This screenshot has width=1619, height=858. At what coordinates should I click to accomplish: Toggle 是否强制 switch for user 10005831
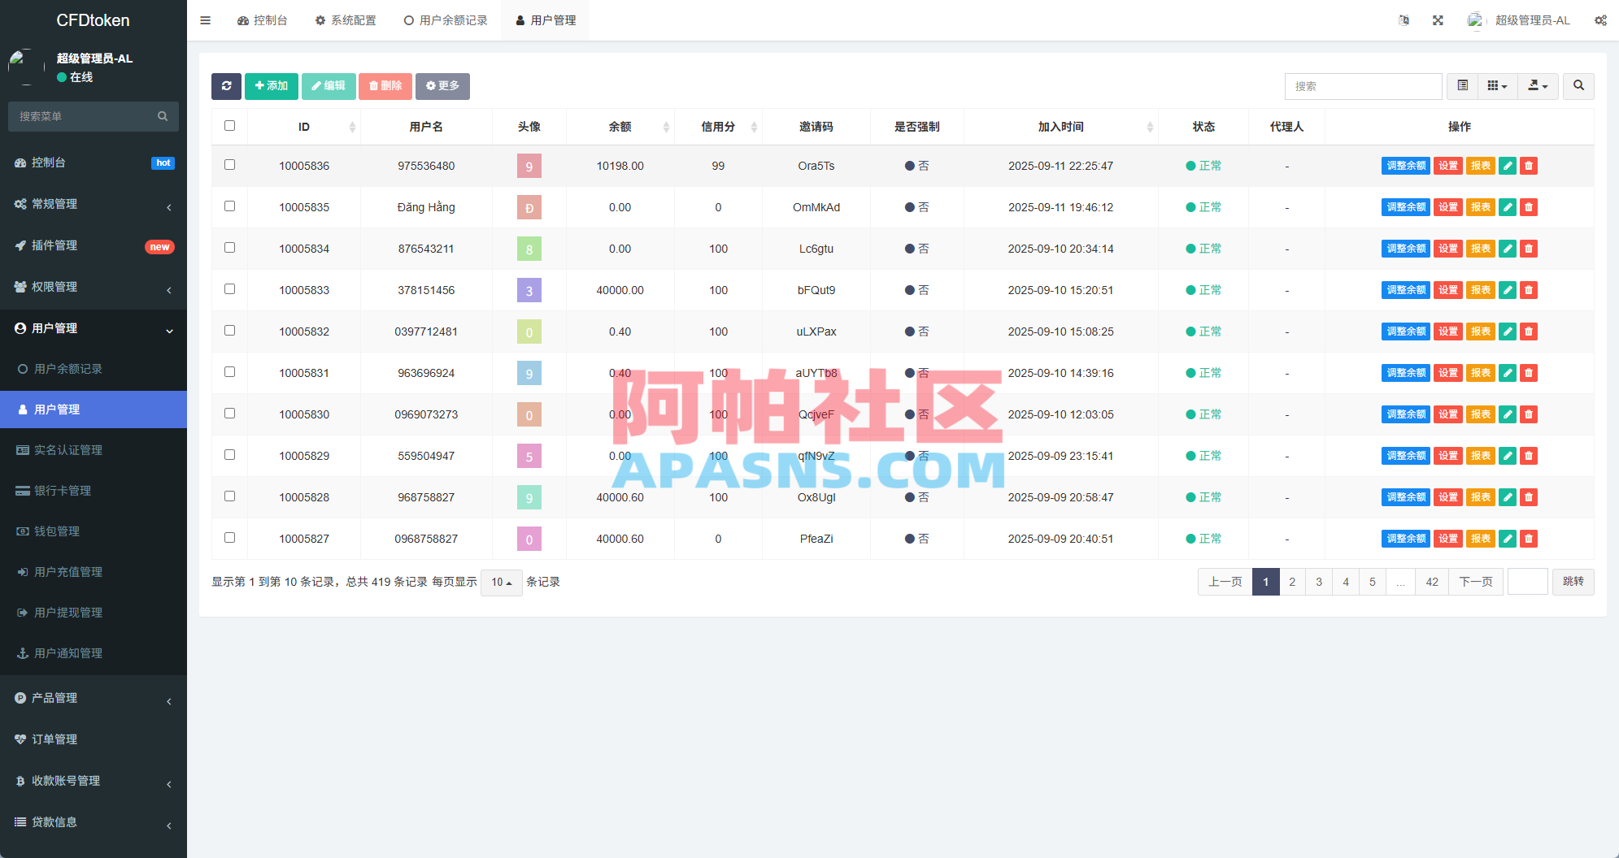(x=916, y=373)
